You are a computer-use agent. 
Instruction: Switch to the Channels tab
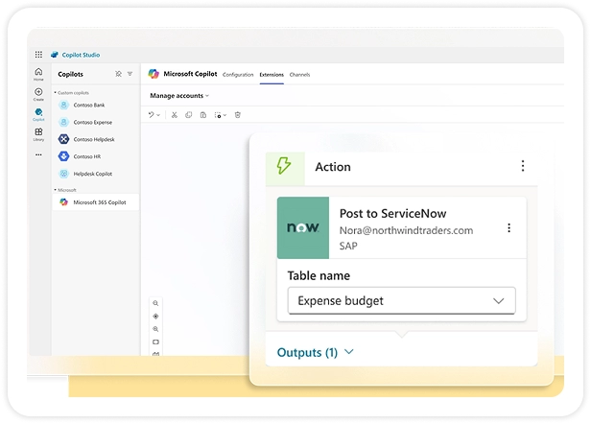300,74
